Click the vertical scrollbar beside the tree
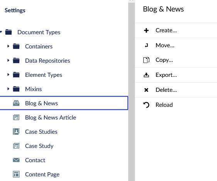 coord(131,91)
